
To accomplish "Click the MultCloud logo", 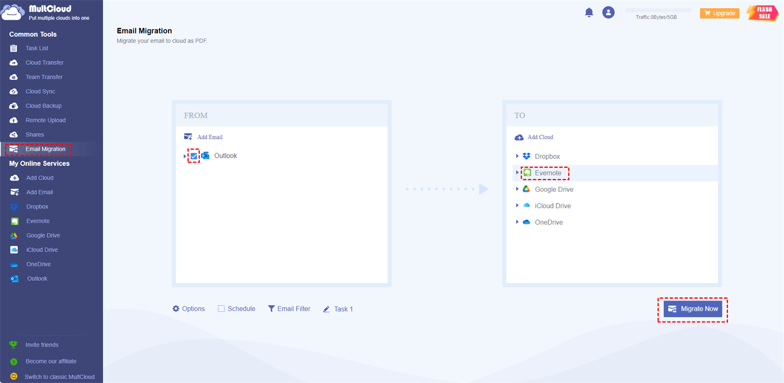I will point(45,12).
